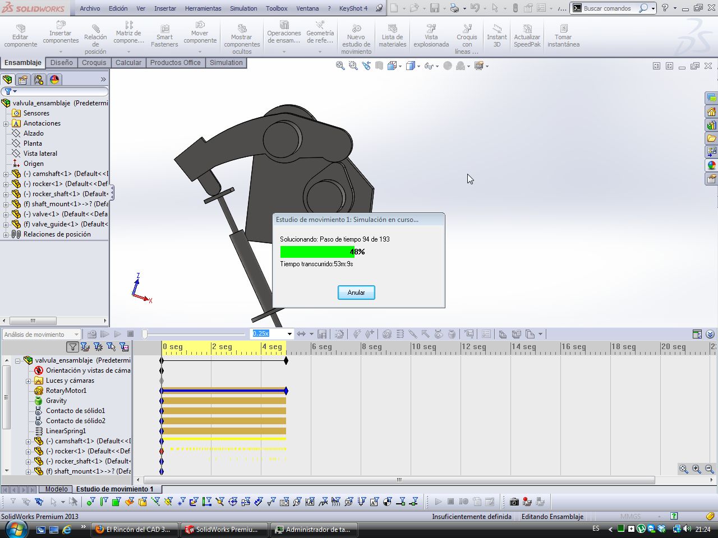Image resolution: width=718 pixels, height=538 pixels.
Task: Switch to Productos Office tab
Action: (175, 63)
